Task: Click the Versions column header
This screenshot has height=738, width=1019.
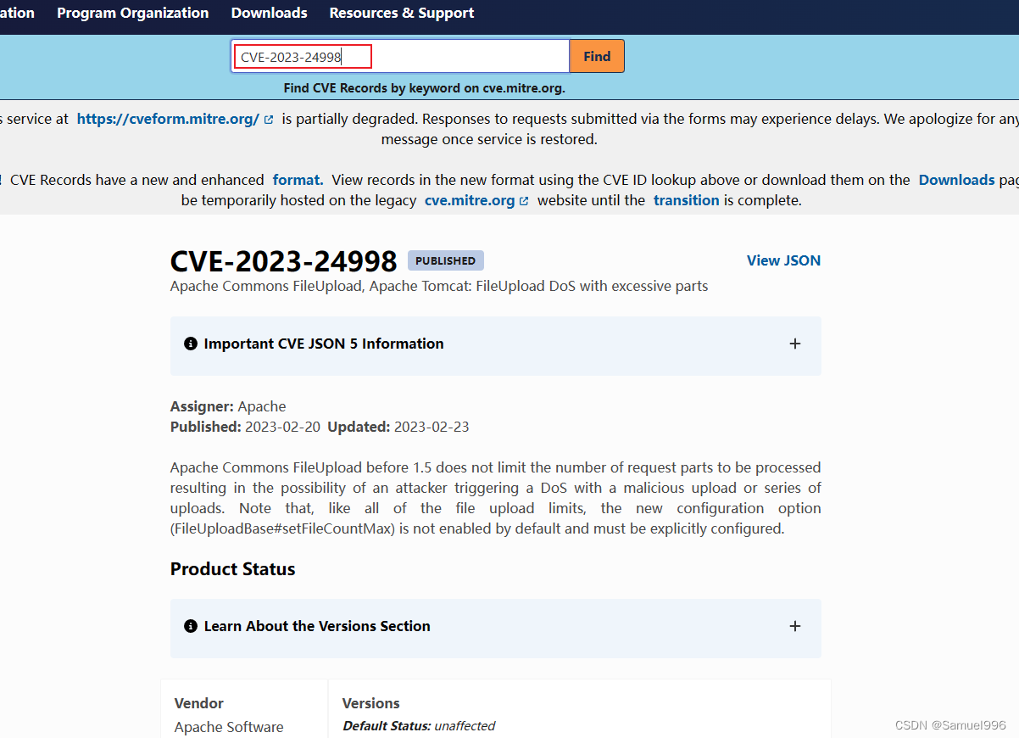Action: 371,703
